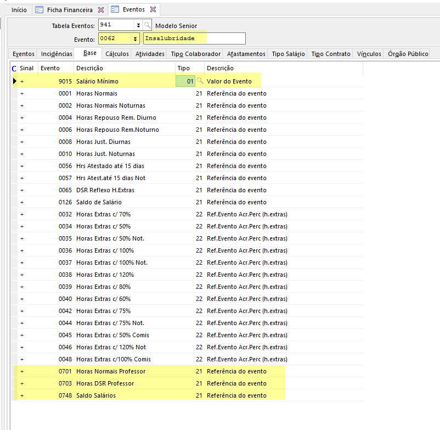Close the Eventos tab

pos(153,10)
